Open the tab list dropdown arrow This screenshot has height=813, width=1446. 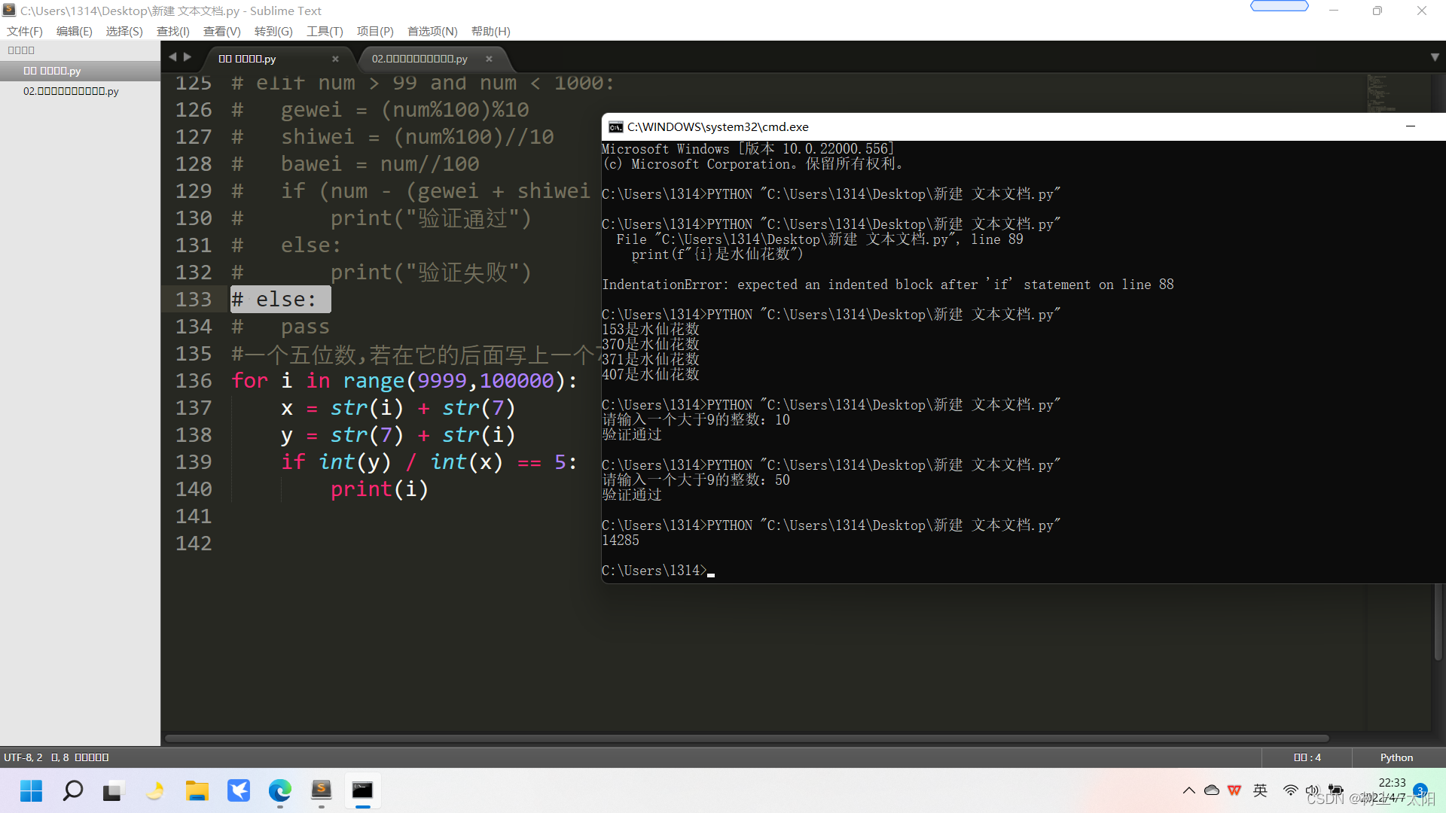tap(1435, 57)
